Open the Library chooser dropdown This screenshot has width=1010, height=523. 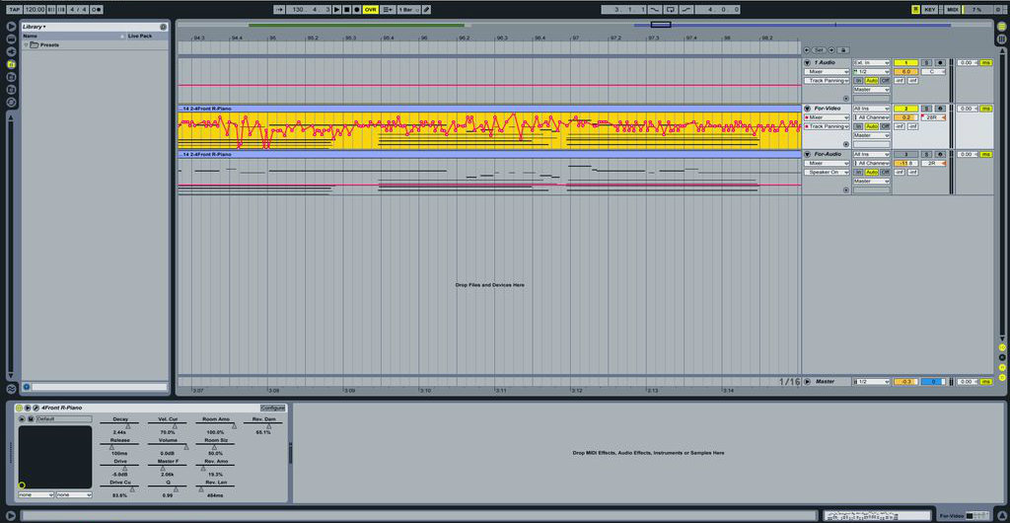[x=35, y=27]
